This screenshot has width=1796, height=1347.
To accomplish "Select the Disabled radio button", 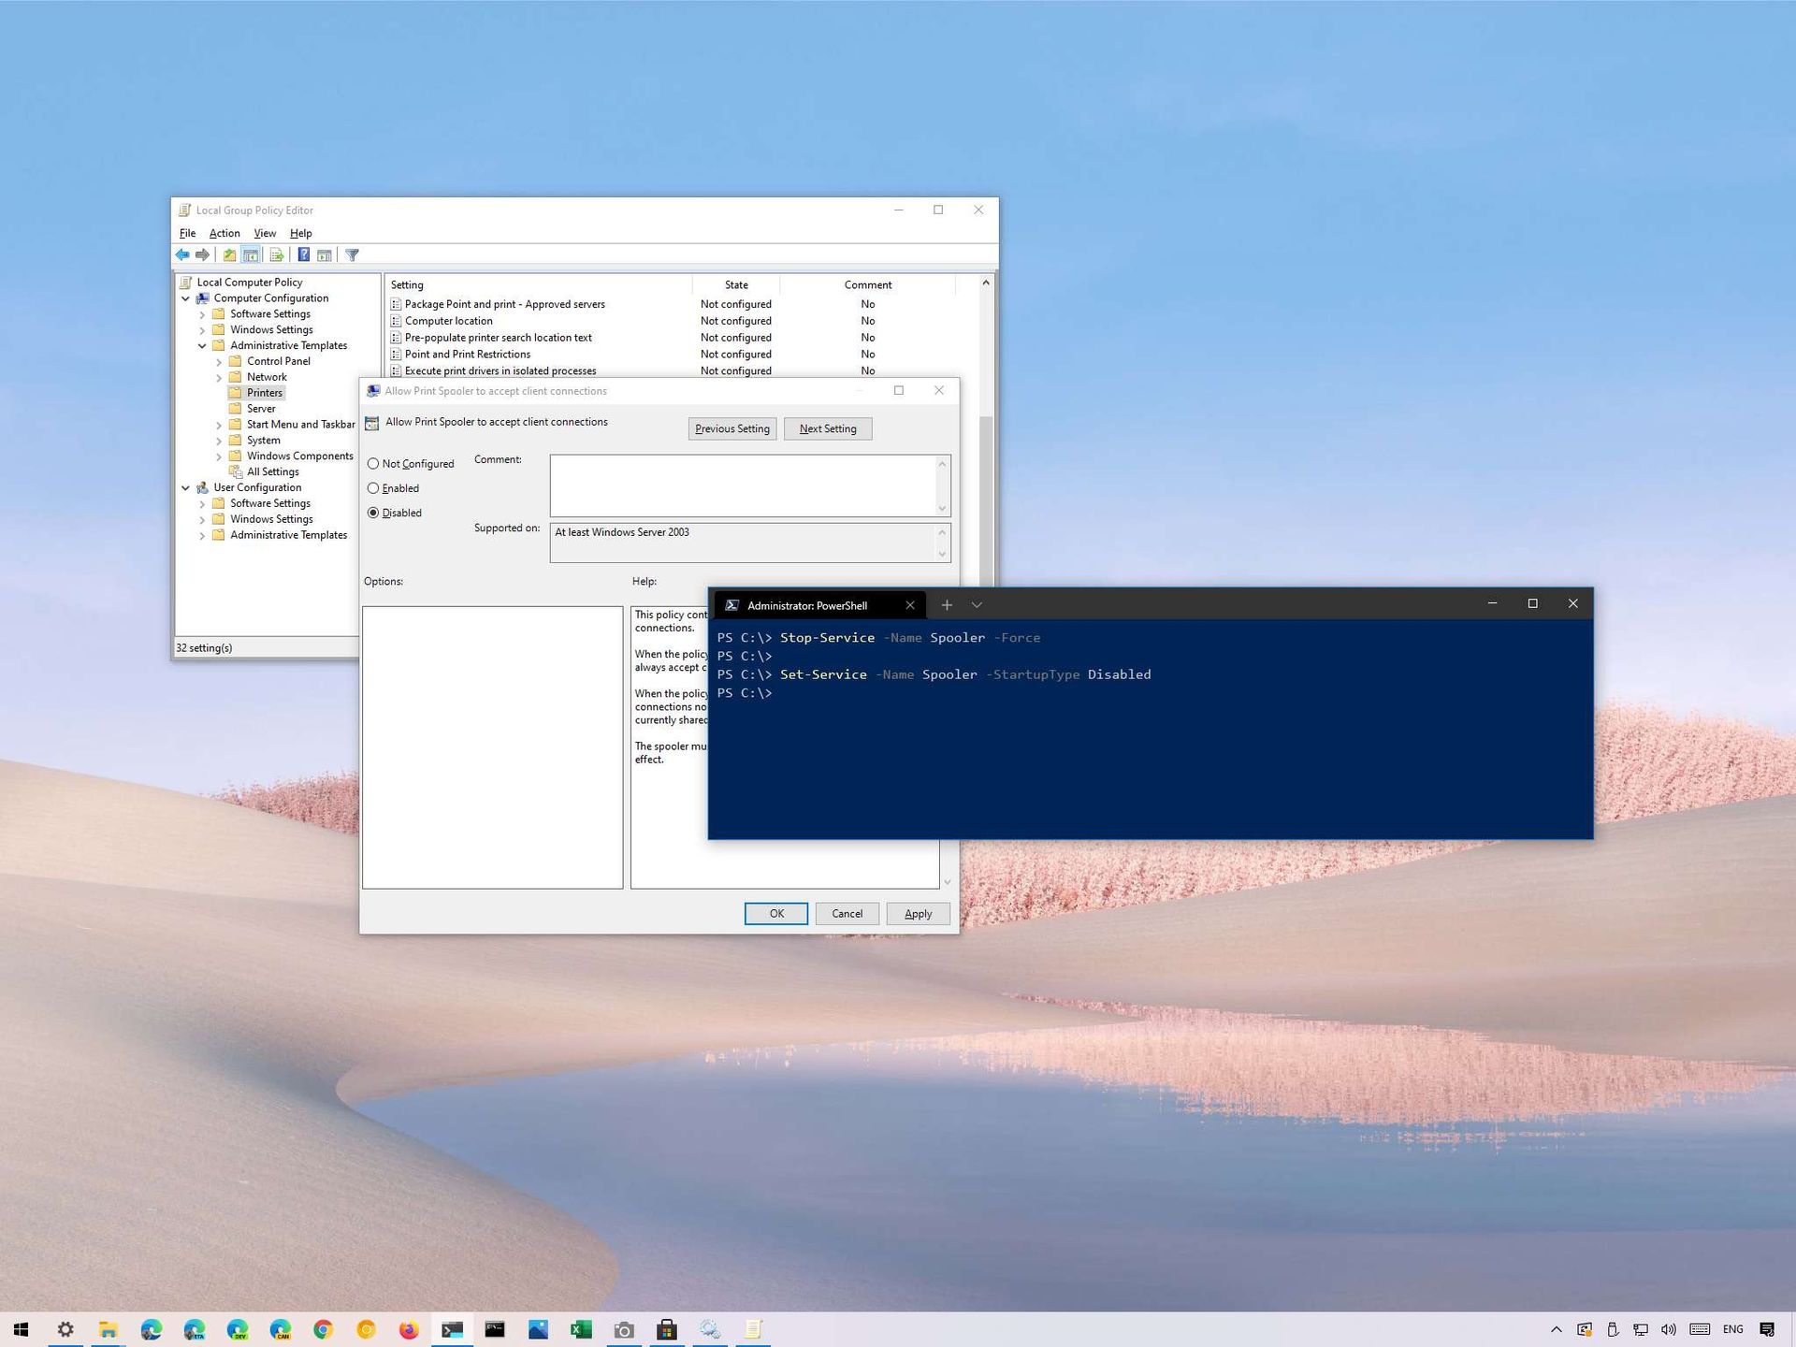I will click(373, 513).
